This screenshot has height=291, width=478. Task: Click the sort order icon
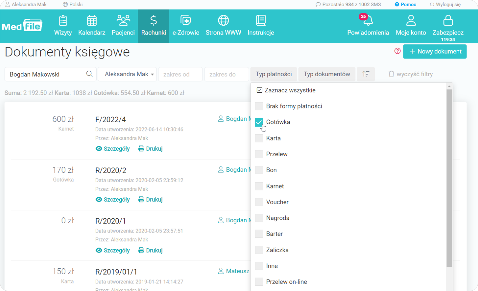point(366,74)
